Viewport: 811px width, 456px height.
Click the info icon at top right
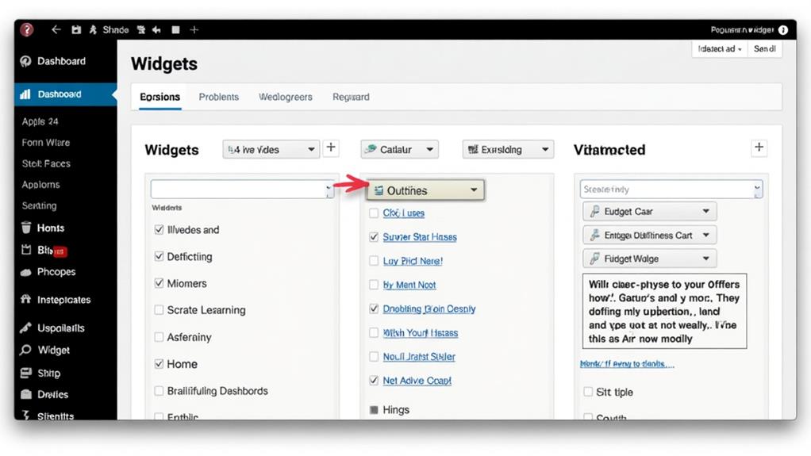783,30
